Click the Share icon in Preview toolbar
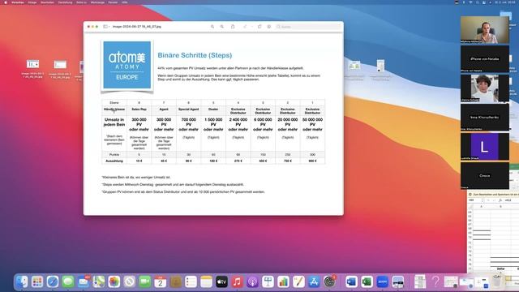Screen dimensions: 519x292 [x=233, y=27]
